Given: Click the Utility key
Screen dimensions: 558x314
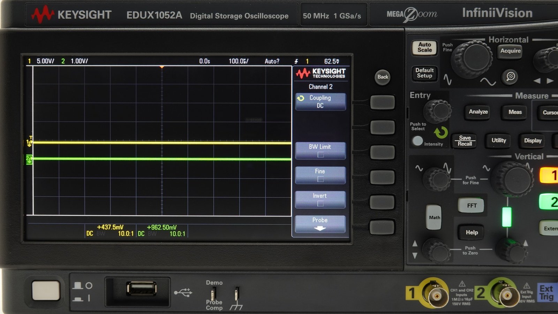Looking at the screenshot, I should tap(499, 140).
